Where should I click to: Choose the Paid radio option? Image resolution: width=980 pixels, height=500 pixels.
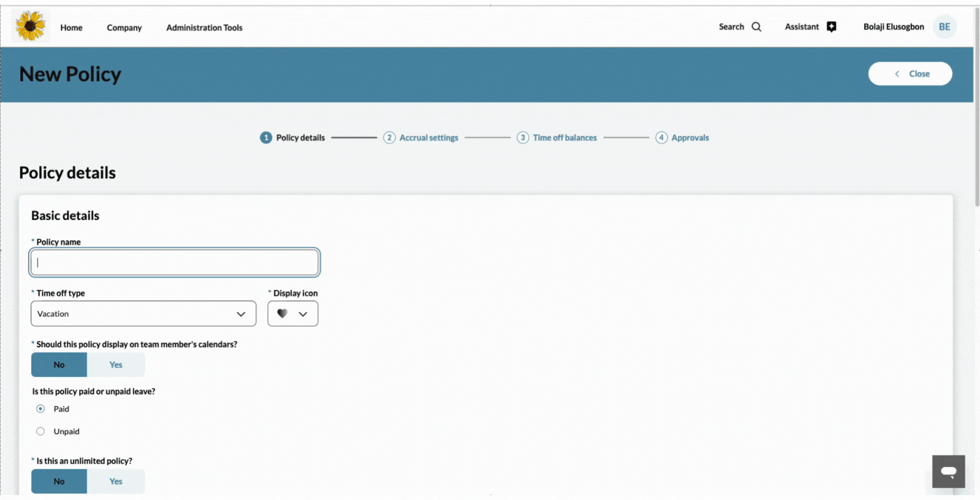tap(40, 409)
